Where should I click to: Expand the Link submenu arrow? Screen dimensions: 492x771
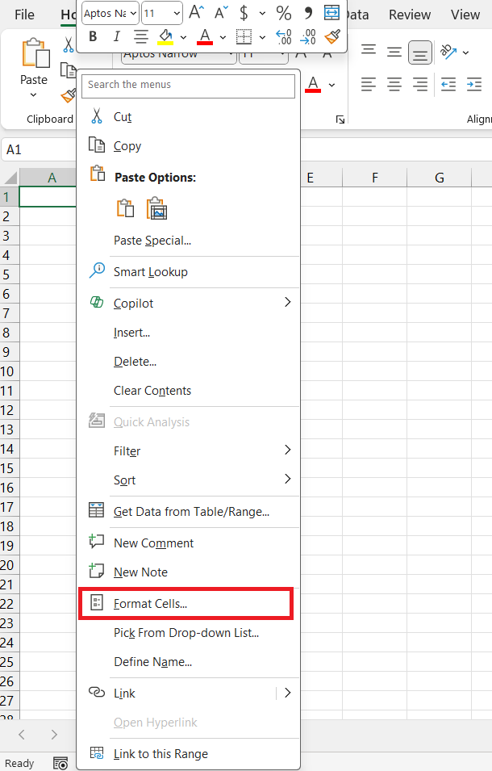coord(288,693)
